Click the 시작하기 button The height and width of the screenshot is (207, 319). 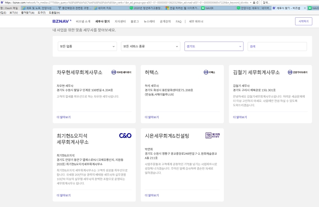[x=304, y=21]
